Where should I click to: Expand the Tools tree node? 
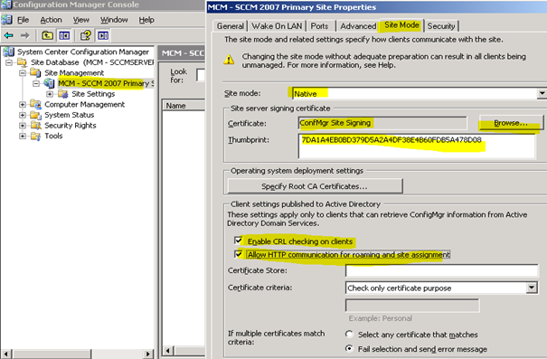(23, 136)
